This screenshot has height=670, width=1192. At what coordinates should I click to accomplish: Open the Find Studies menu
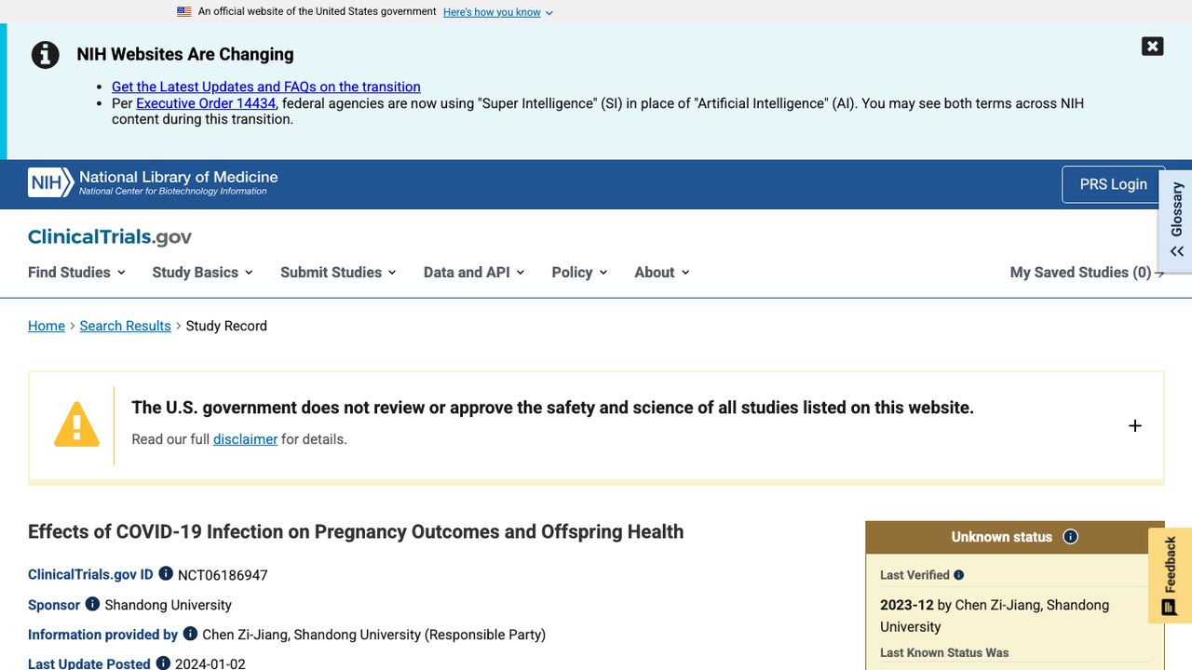tap(76, 273)
